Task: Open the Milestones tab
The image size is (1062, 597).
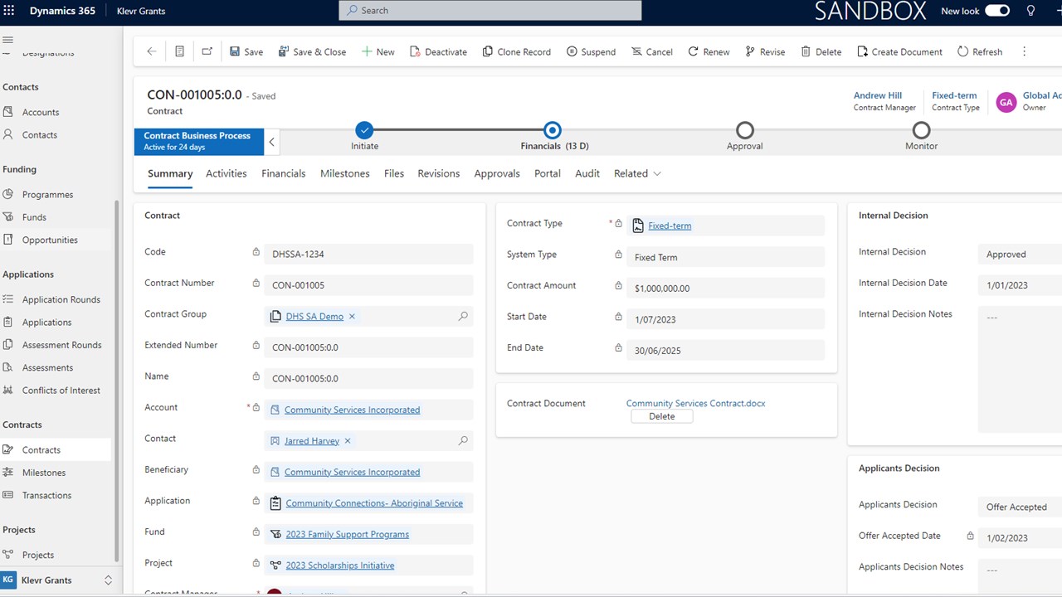Action: point(345,173)
